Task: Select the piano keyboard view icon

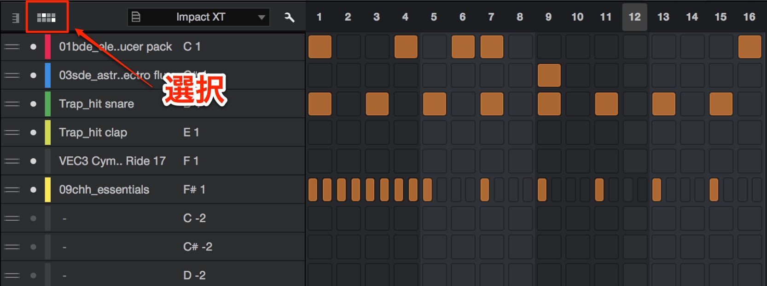Action: [x=16, y=18]
